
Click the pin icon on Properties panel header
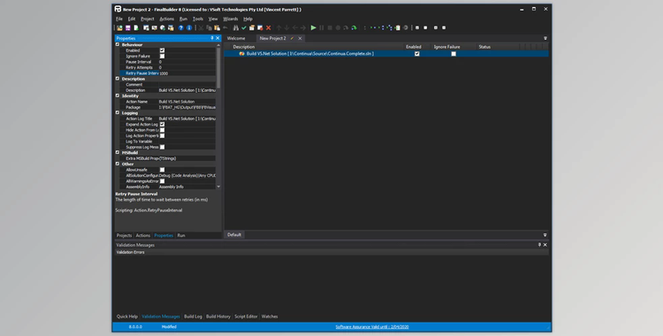click(x=212, y=38)
